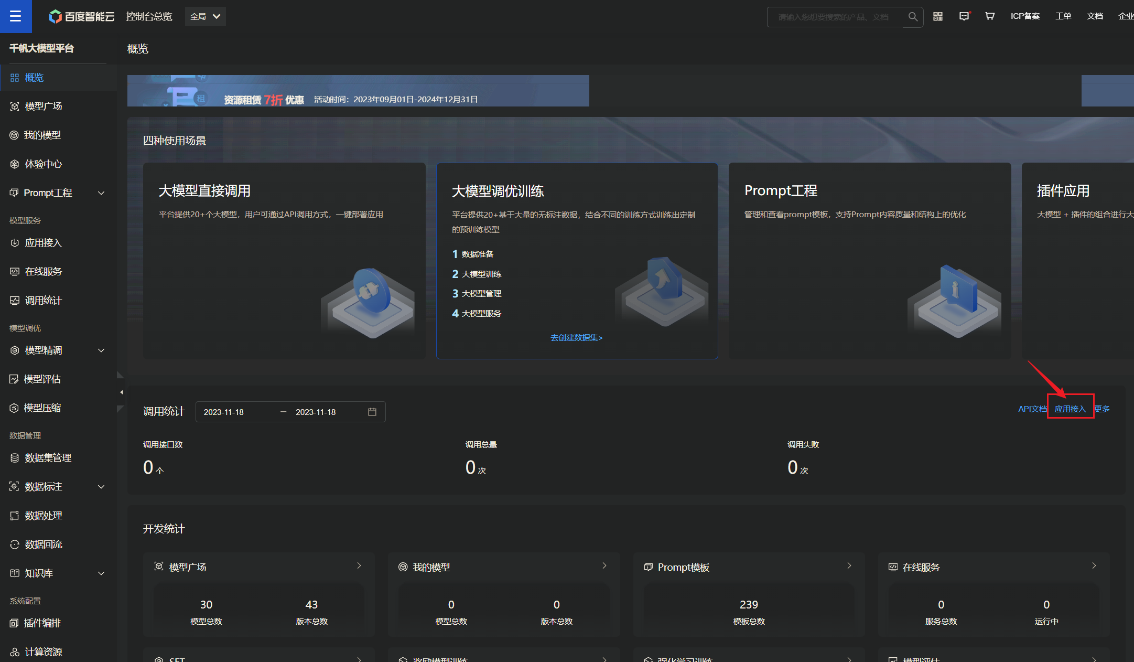Click the 插件编排 sidebar icon
Image resolution: width=1134 pixels, height=662 pixels.
click(x=14, y=623)
